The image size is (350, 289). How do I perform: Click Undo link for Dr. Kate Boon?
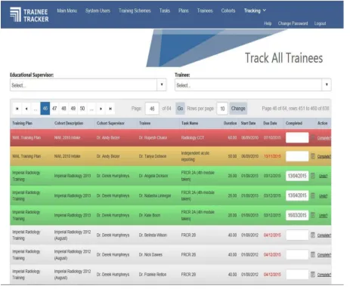(x=323, y=216)
